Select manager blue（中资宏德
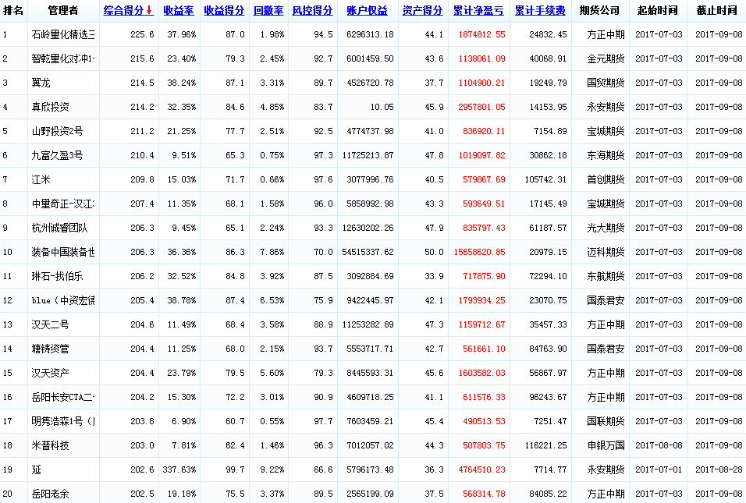 (x=63, y=300)
